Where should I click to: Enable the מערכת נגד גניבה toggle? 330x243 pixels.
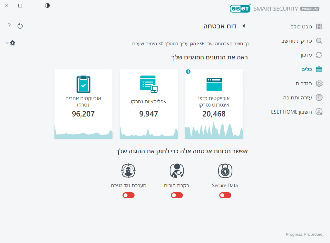click(x=128, y=195)
